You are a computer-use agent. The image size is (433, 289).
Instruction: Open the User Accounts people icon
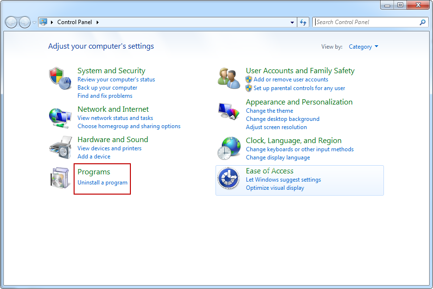point(229,78)
